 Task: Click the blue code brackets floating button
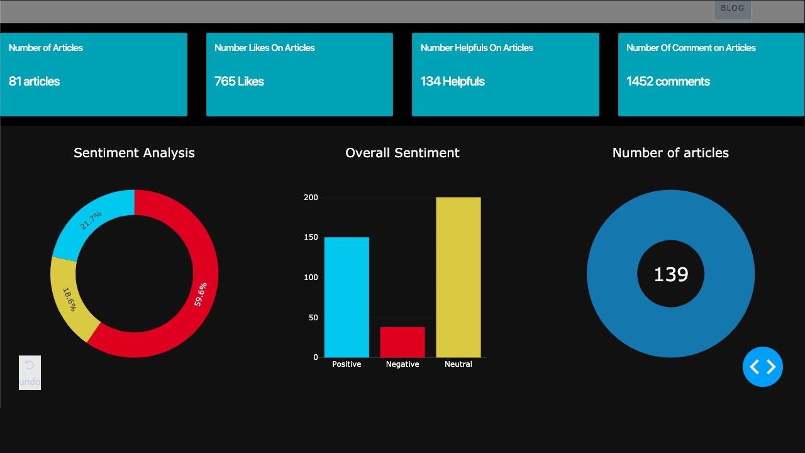[762, 367]
